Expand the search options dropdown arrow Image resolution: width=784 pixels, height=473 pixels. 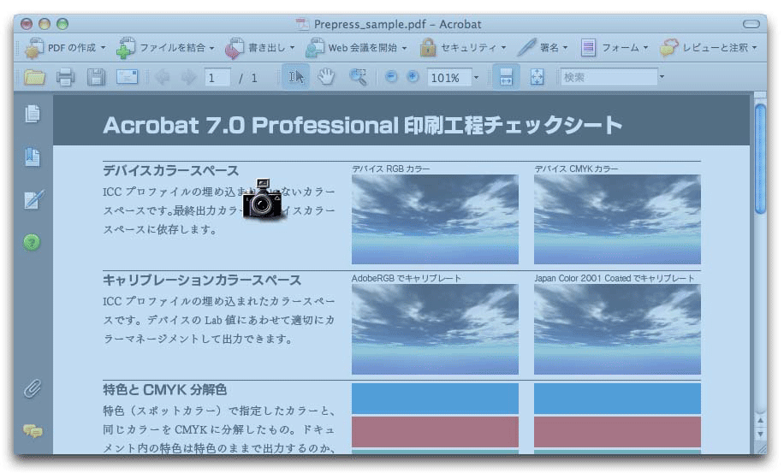[662, 77]
